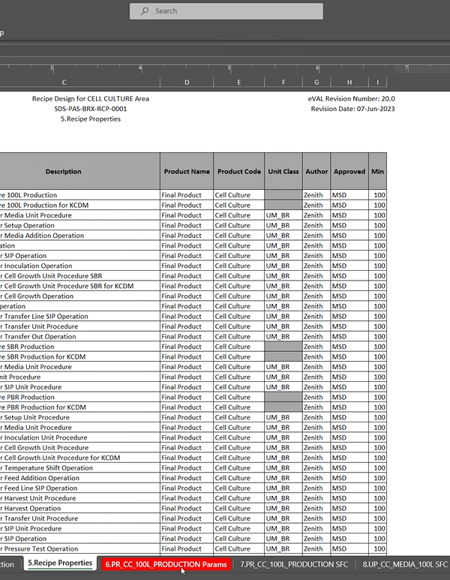The height and width of the screenshot is (580, 450).
Task: Select 'Transfer Line SIP Operation' cell
Action: 79,317
